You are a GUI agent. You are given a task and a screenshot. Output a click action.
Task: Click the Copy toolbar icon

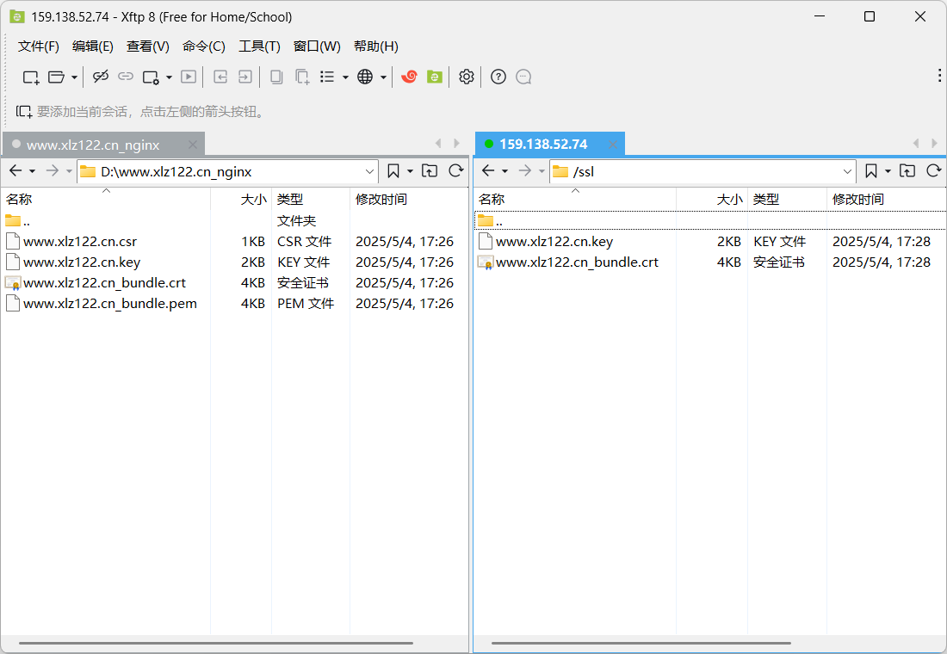point(276,77)
